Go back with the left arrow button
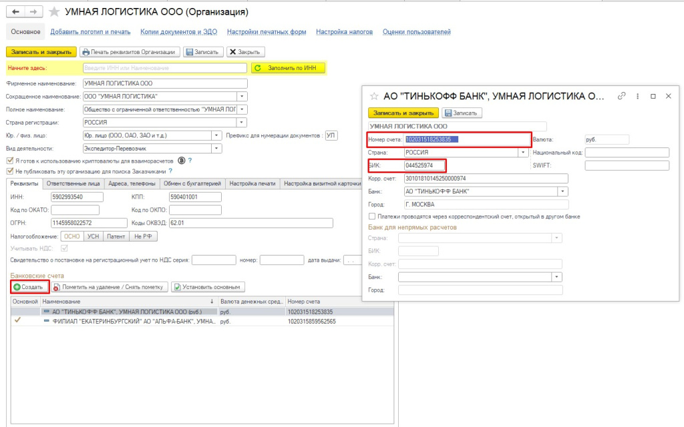The image size is (684, 427). pyautogui.click(x=16, y=12)
